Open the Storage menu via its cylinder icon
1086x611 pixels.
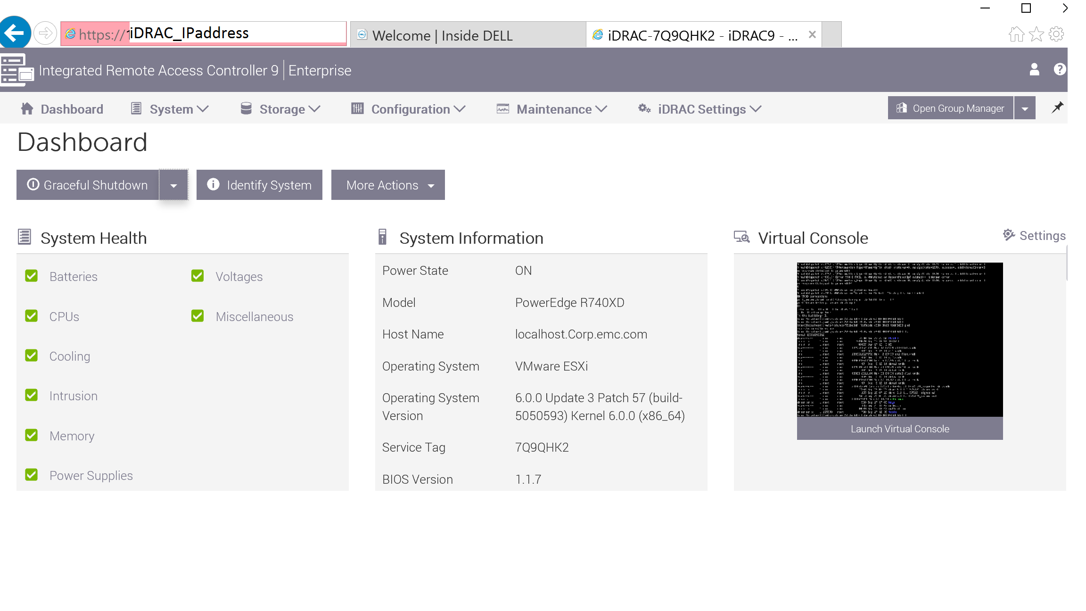tap(246, 108)
